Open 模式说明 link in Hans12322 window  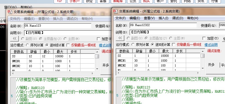tap(211, 45)
